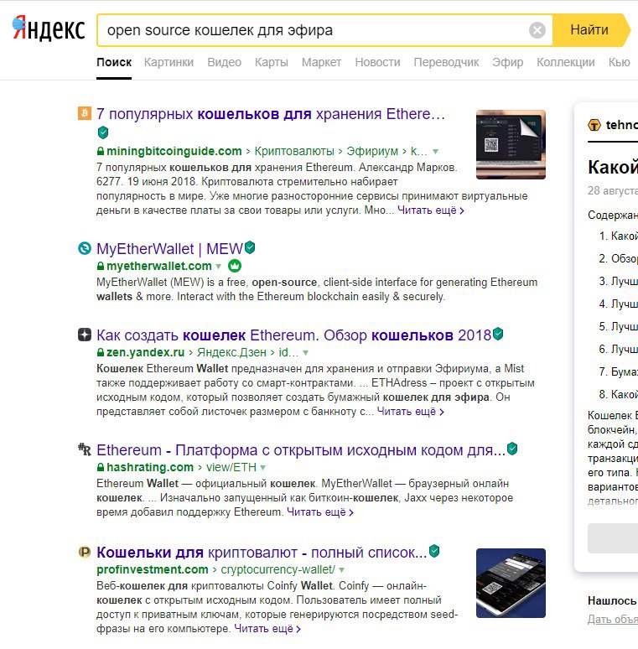The height and width of the screenshot is (649, 638).
Task: Open the Видео tab
Action: tap(224, 62)
